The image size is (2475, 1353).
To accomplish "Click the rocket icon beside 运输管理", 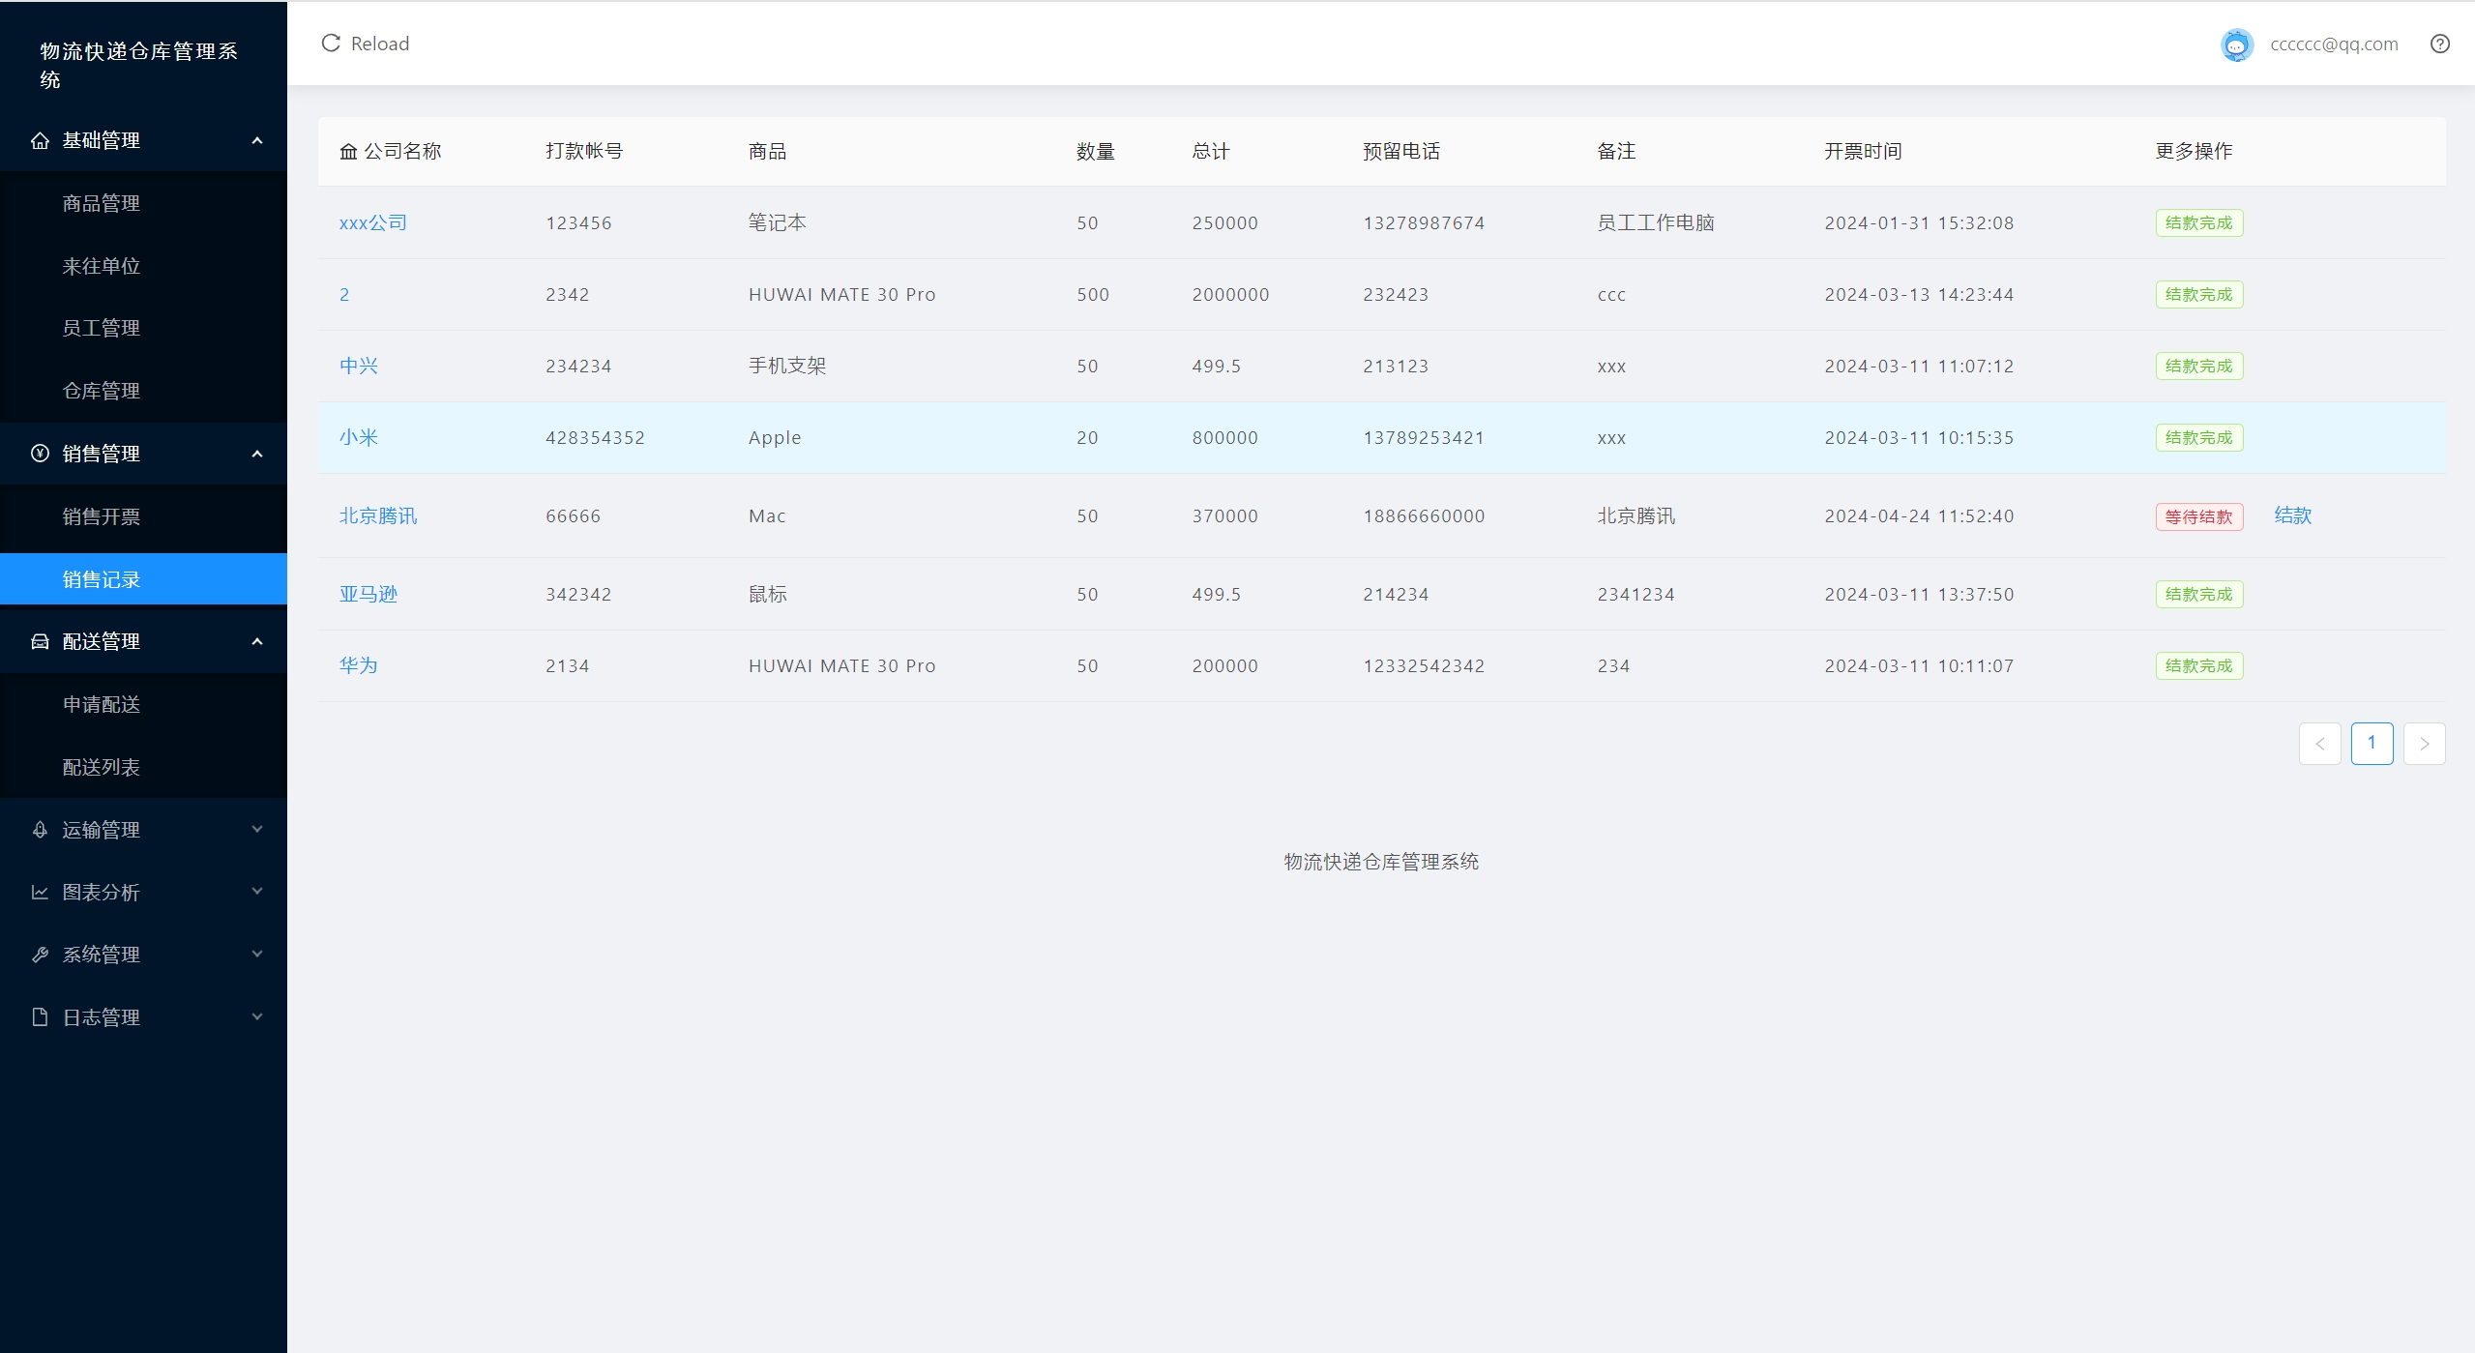I will [40, 830].
